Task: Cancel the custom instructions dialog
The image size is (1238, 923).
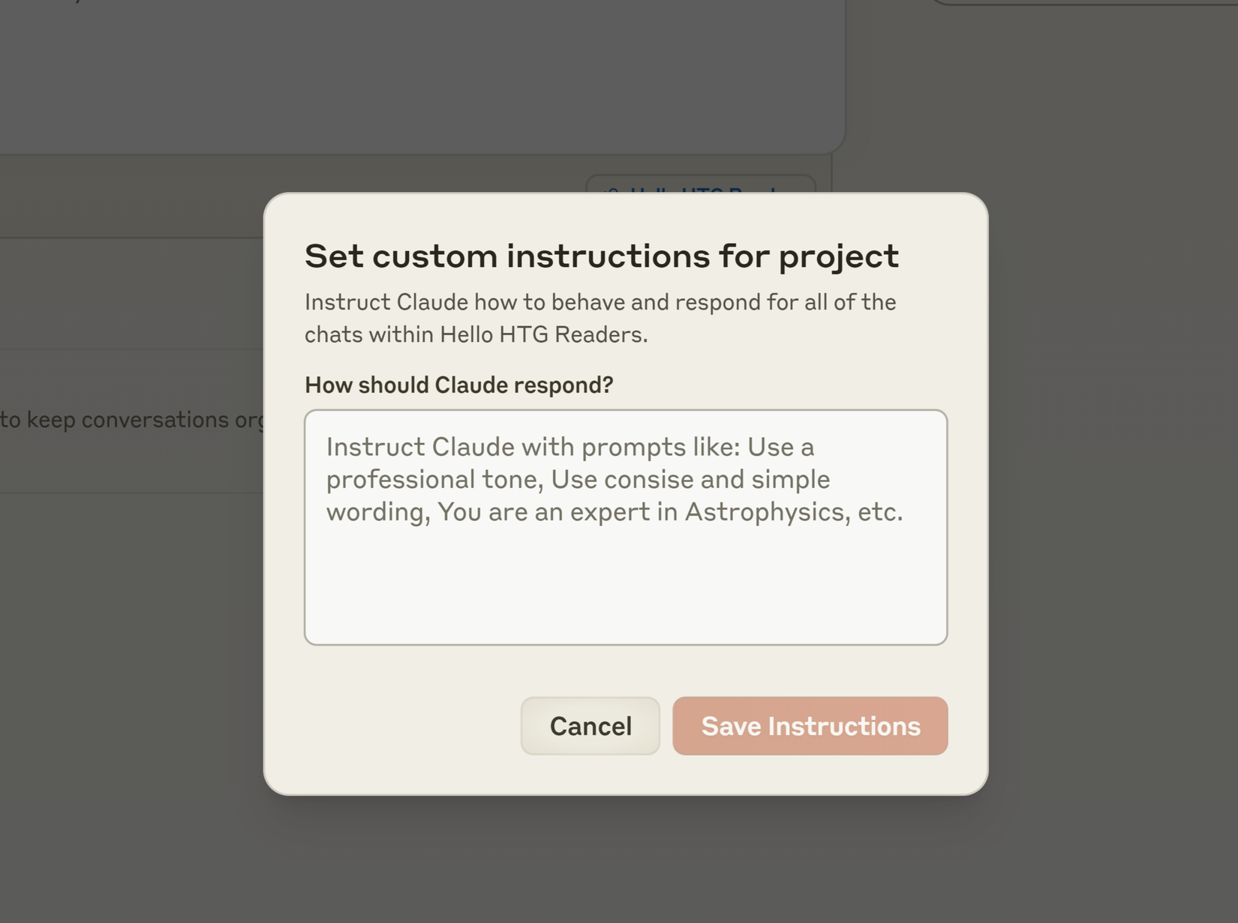Action: [x=590, y=726]
